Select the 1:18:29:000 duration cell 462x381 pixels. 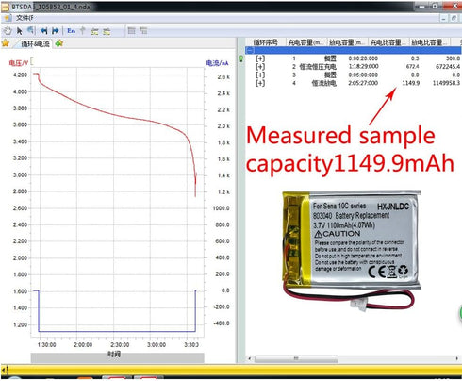[x=363, y=66]
